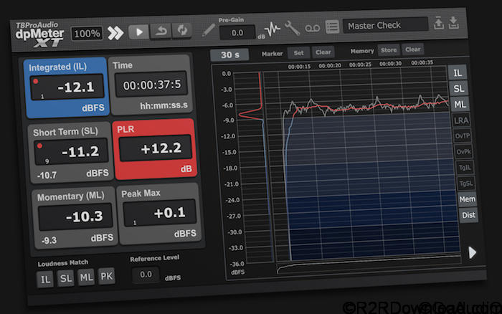This screenshot has width=502, height=314.
Task: Open settings with the wrench icon
Action: pyautogui.click(x=292, y=28)
